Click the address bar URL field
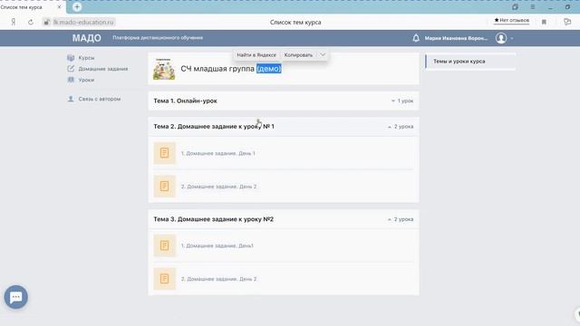 [x=83, y=22]
